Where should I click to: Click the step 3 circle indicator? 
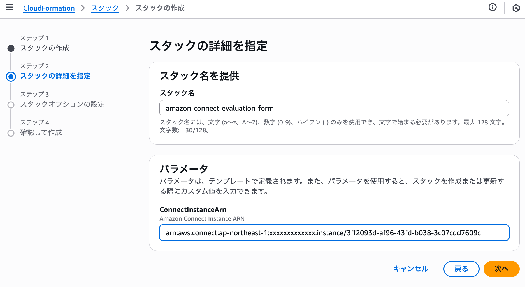(11, 105)
